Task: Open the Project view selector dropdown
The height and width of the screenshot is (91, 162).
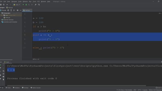Action: click(3, 10)
